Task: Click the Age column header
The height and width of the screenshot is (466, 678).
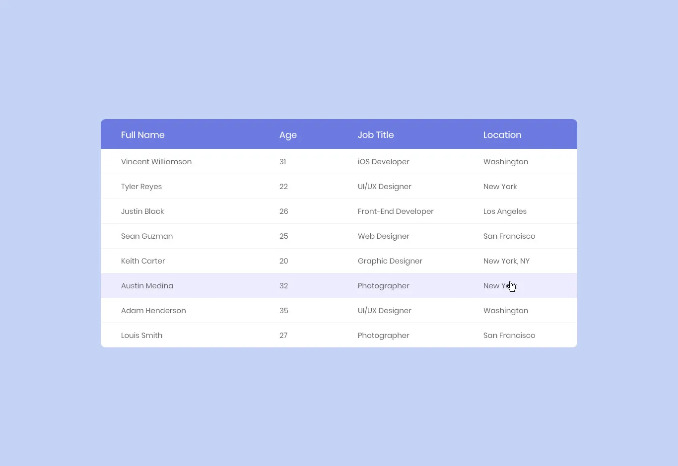Action: (x=288, y=135)
